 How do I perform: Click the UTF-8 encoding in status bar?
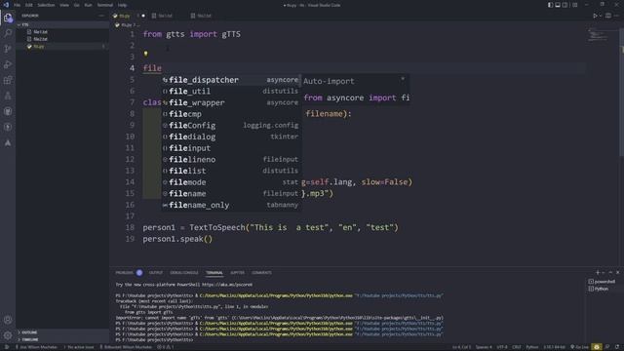coord(502,347)
